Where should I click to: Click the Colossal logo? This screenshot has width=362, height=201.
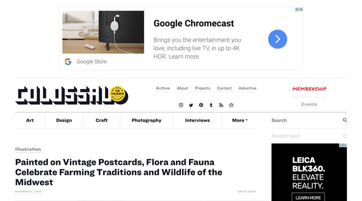pos(71,95)
